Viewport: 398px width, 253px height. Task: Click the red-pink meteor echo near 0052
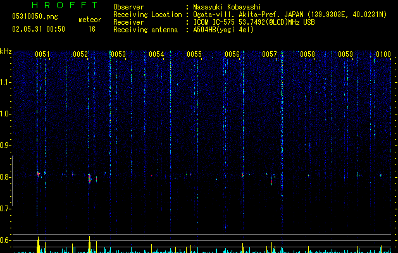tap(89, 178)
